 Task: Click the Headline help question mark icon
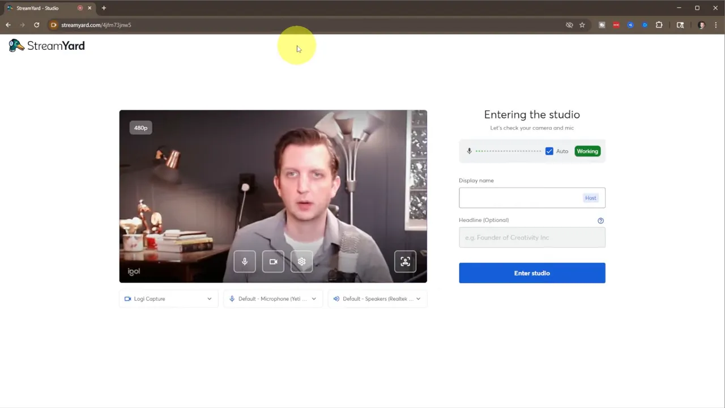point(600,220)
